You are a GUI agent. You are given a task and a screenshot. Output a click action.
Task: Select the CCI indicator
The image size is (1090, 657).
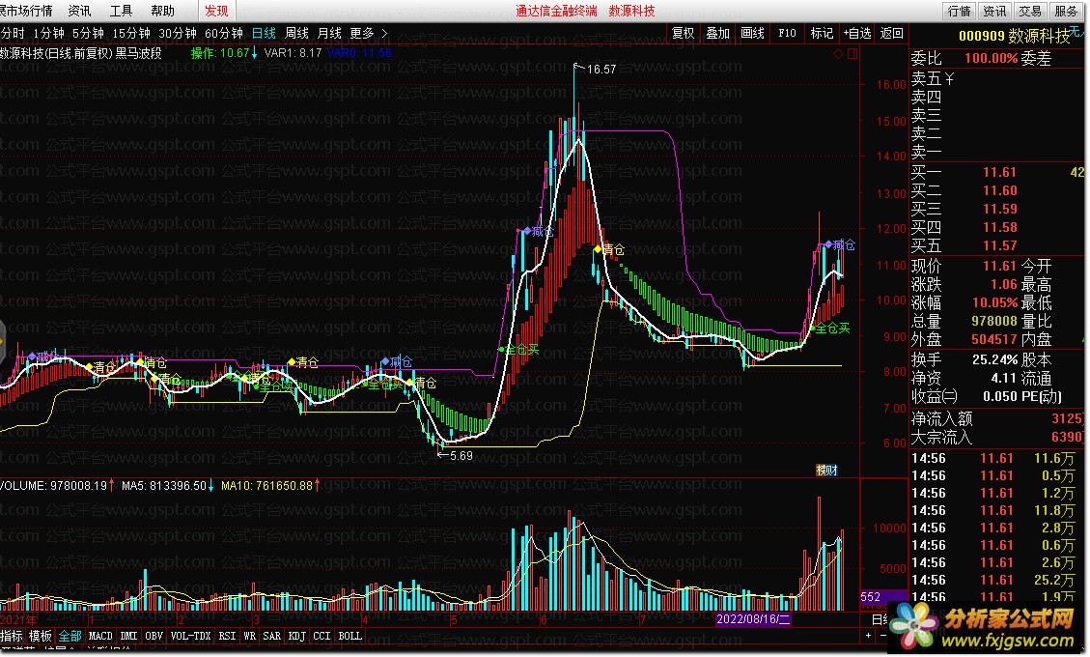[x=321, y=636]
